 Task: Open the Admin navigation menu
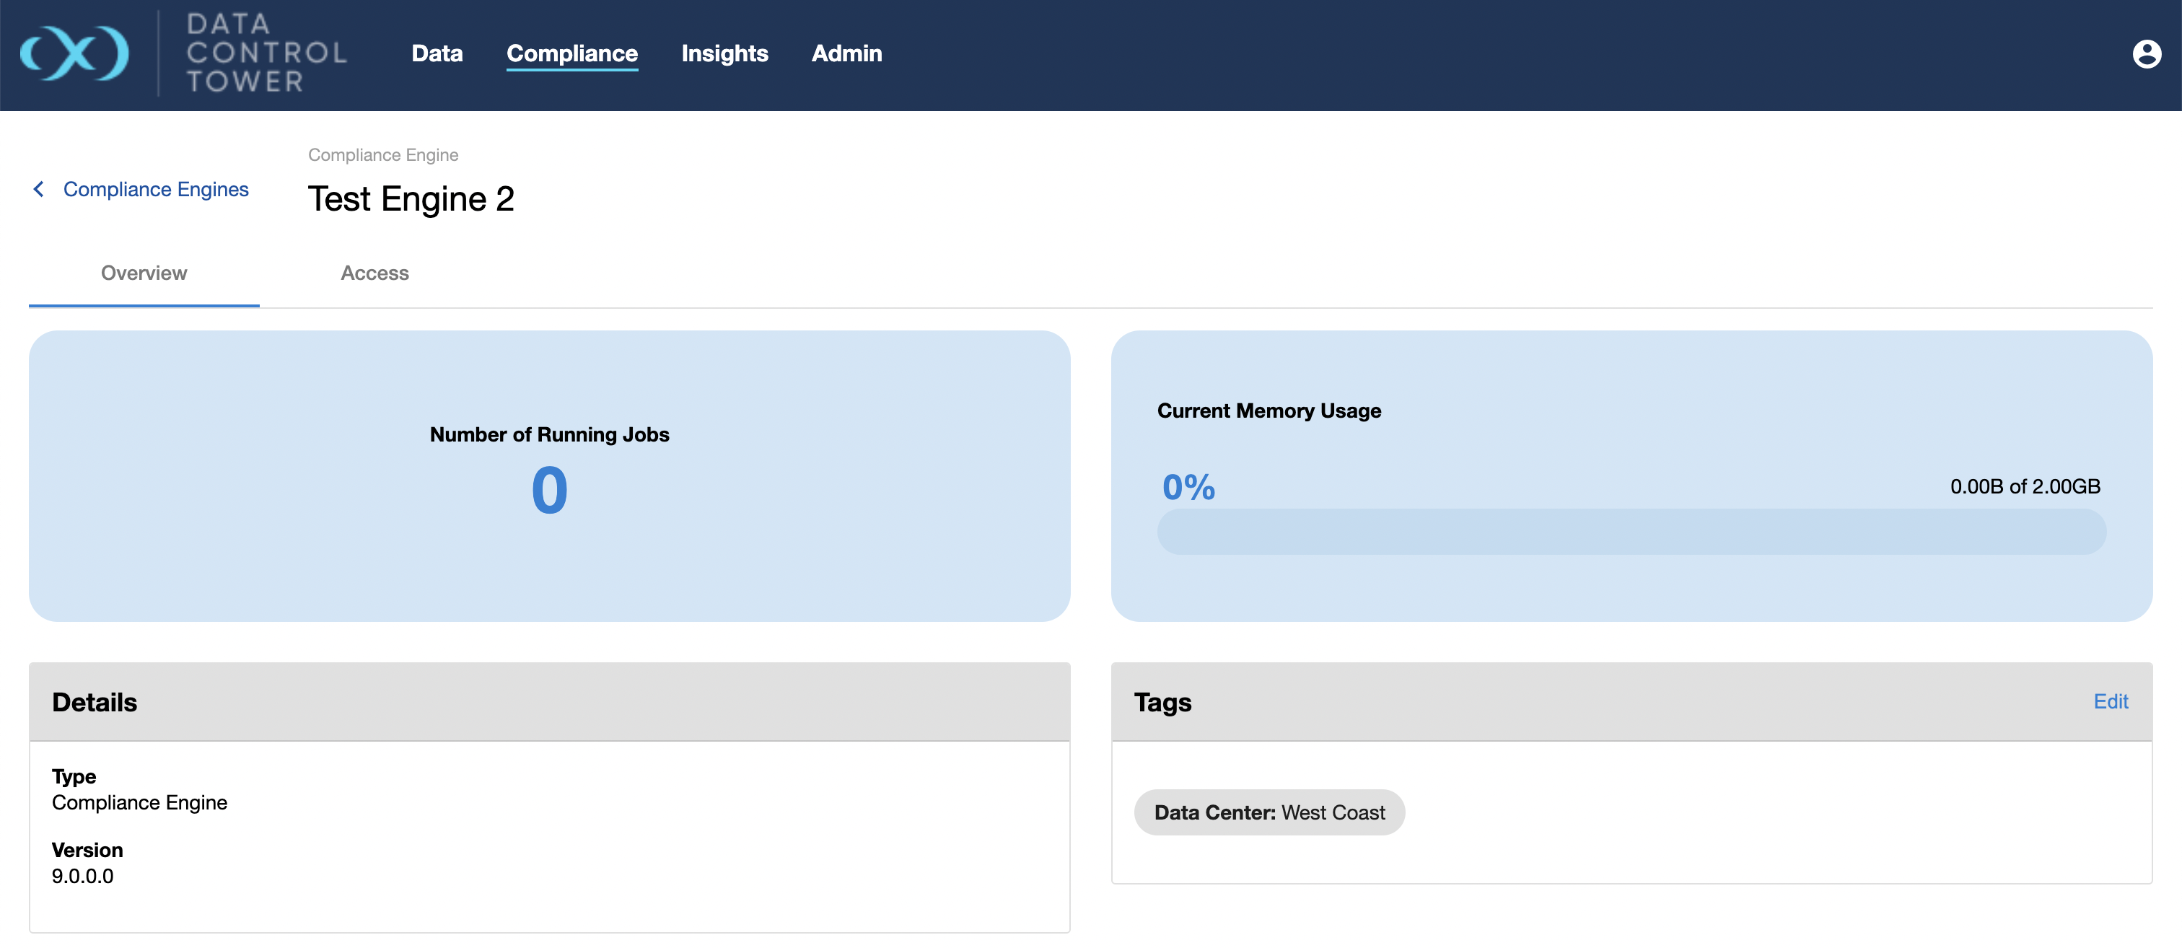coord(846,53)
